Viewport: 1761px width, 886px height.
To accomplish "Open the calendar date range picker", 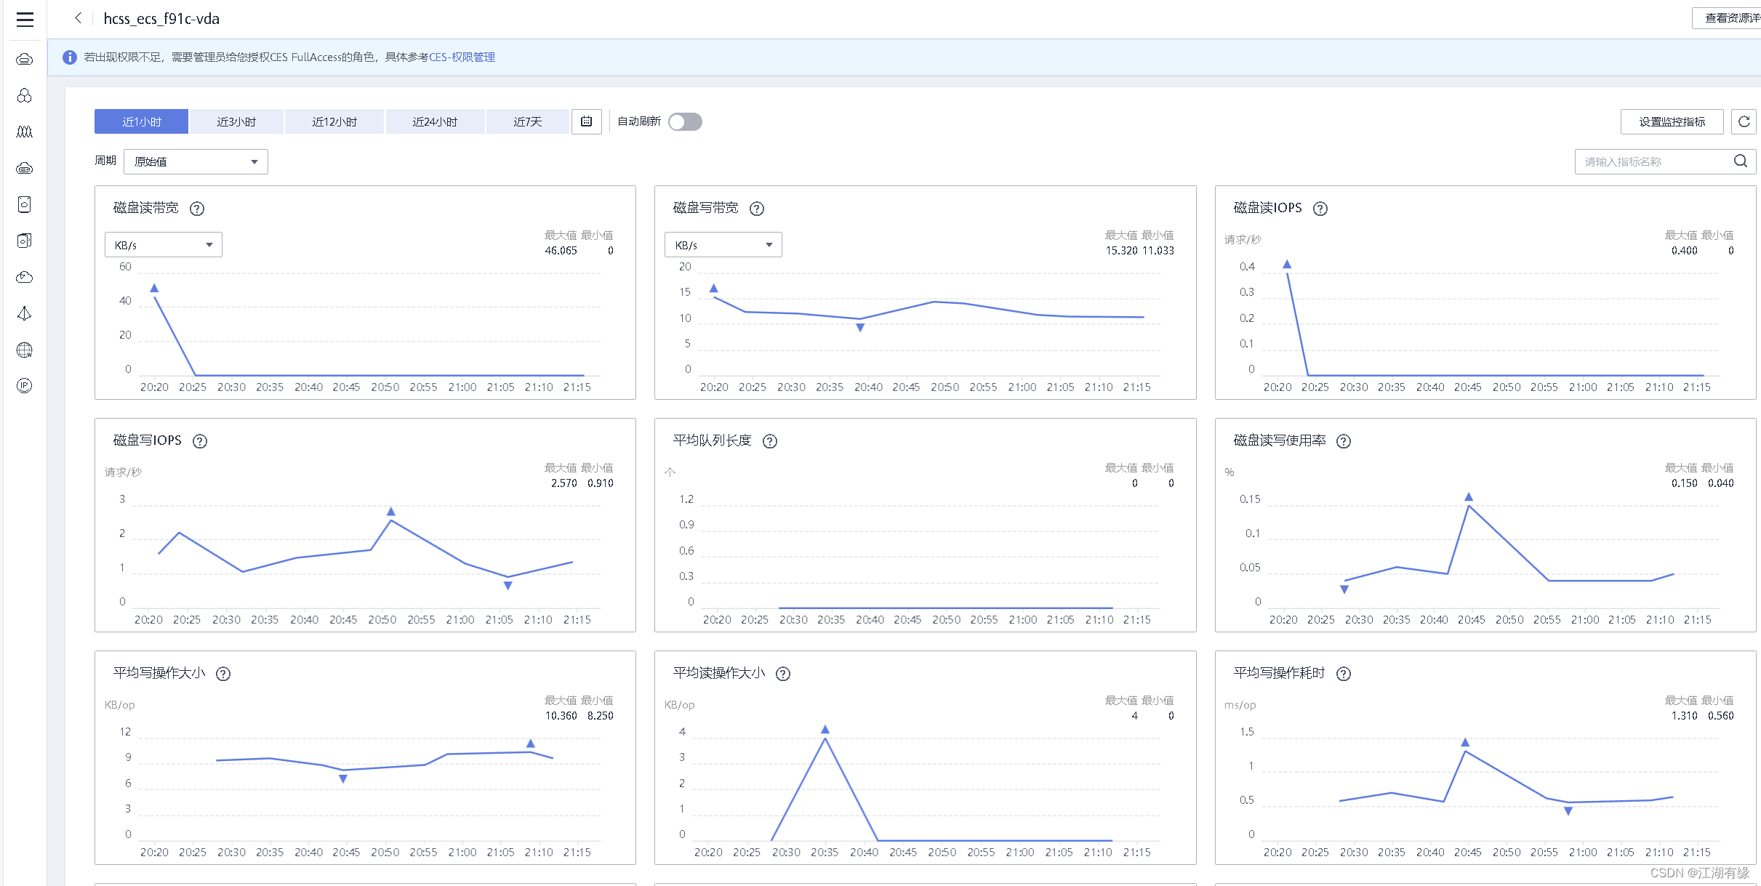I will pos(586,121).
